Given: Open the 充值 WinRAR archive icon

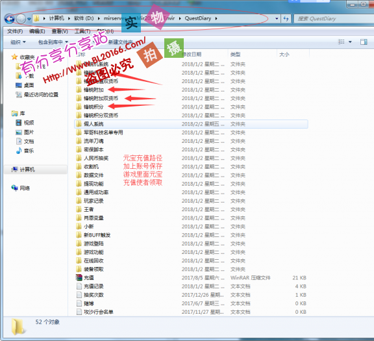Looking at the screenshot, I should [x=79, y=277].
